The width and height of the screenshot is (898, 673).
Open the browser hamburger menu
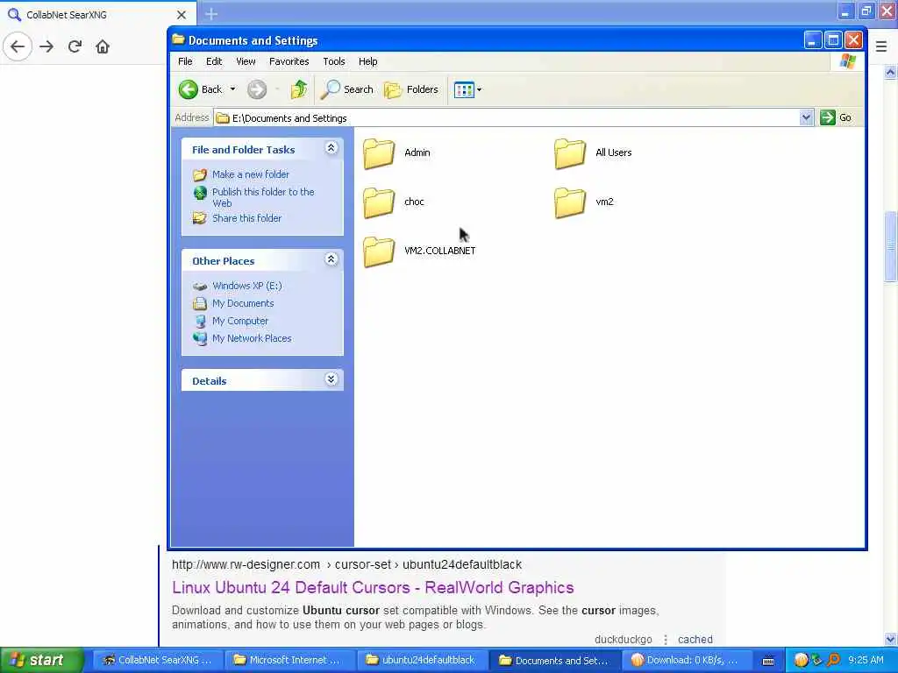click(x=881, y=46)
